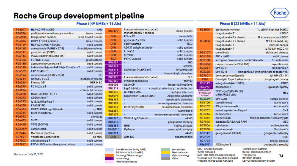Click 'SPK-8011' entry

[221, 68]
